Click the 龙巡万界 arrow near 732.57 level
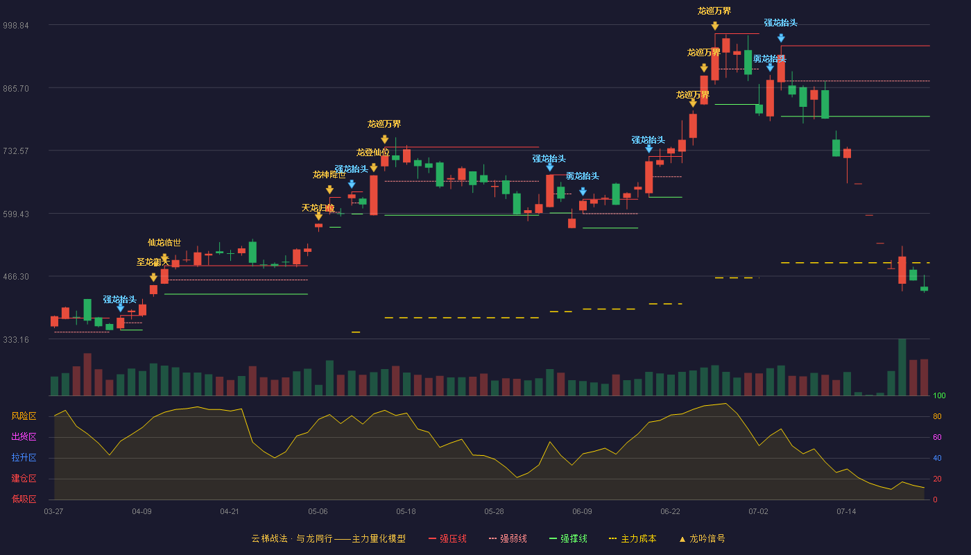 click(x=385, y=139)
